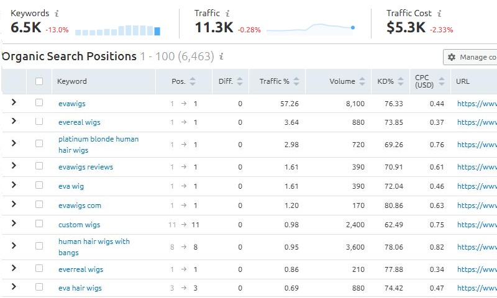This screenshot has width=497, height=298.
Task: Click the Traffic trend line chart
Action: coord(311,29)
